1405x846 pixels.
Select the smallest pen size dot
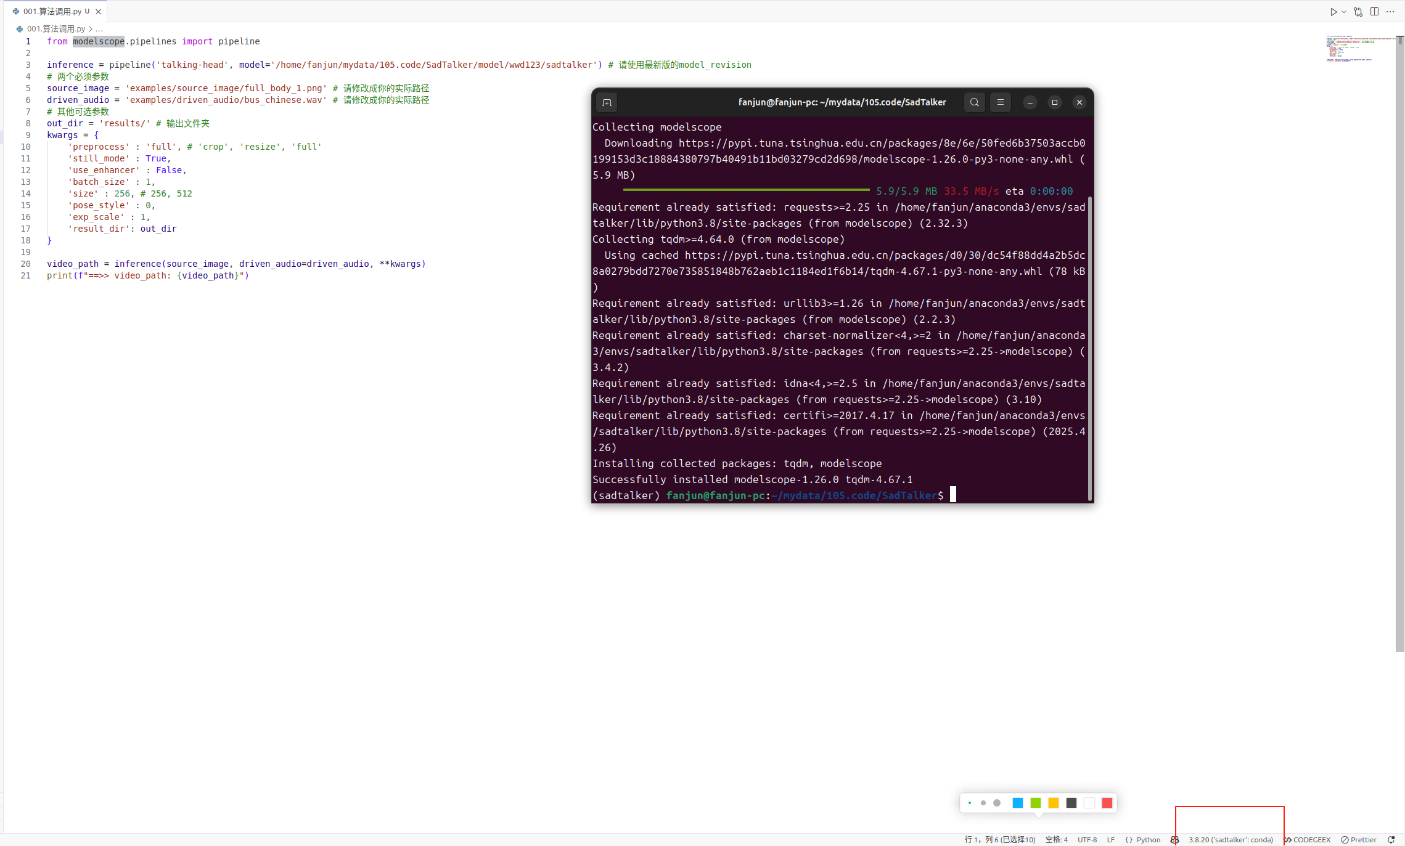click(970, 803)
